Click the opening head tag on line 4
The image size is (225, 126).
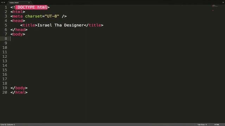click(18, 21)
